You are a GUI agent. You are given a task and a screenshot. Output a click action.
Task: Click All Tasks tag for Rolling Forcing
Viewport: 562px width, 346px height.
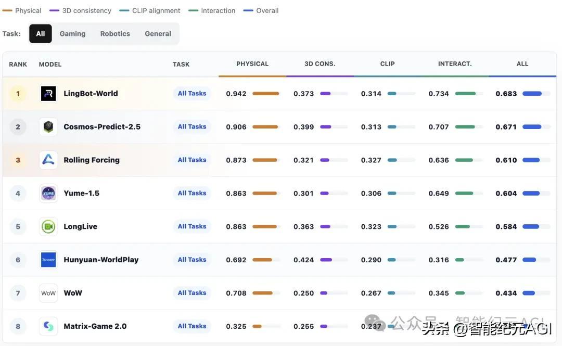(x=192, y=160)
